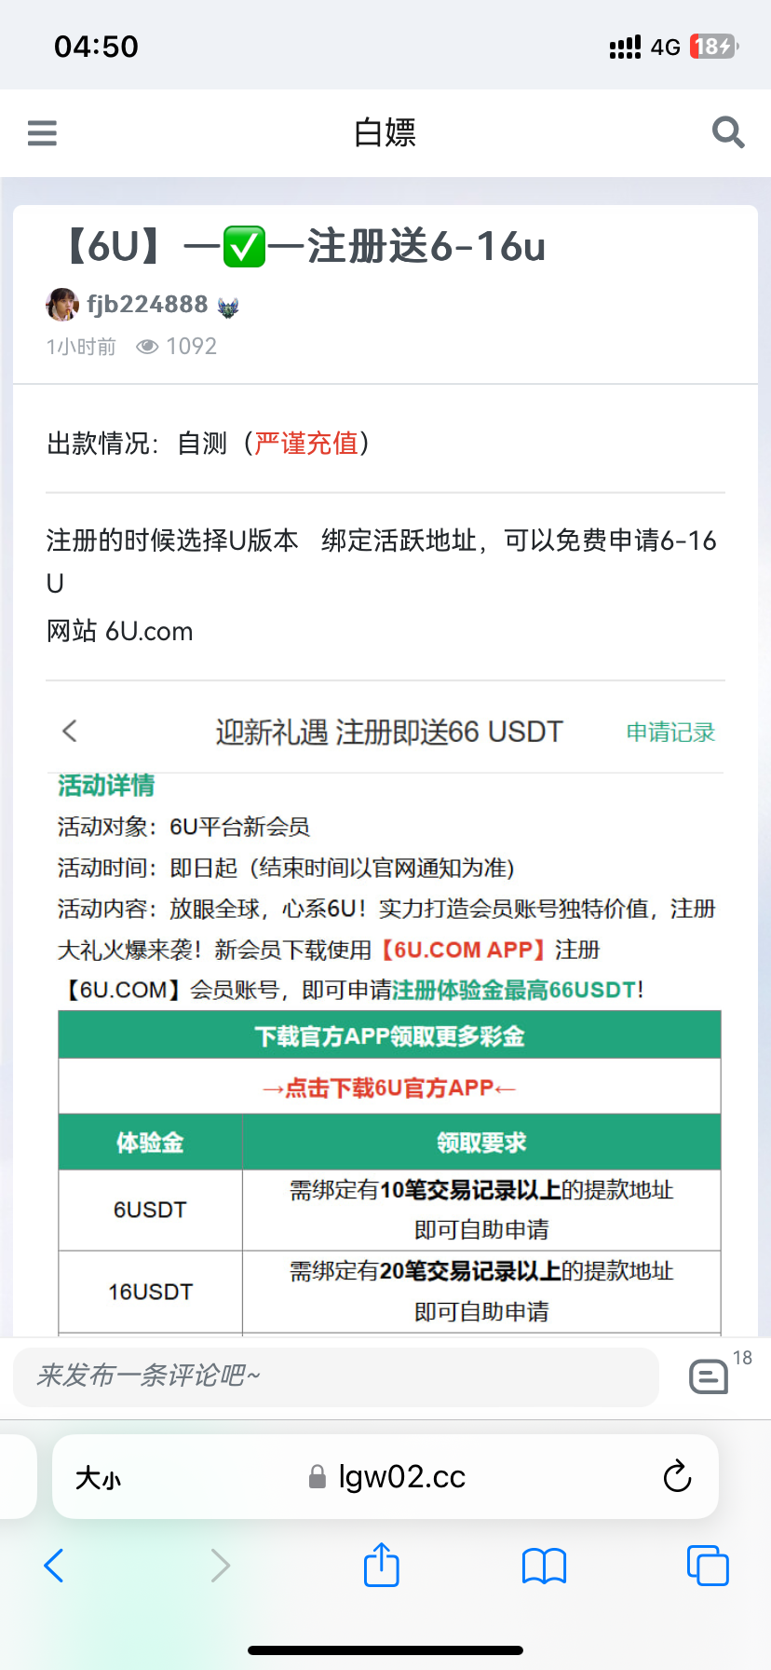
Task: Tap the Safari share icon
Action: (x=382, y=1565)
